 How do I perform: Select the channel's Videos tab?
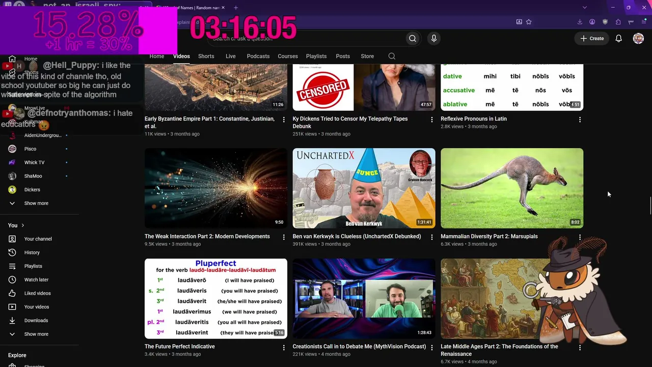coord(181,56)
